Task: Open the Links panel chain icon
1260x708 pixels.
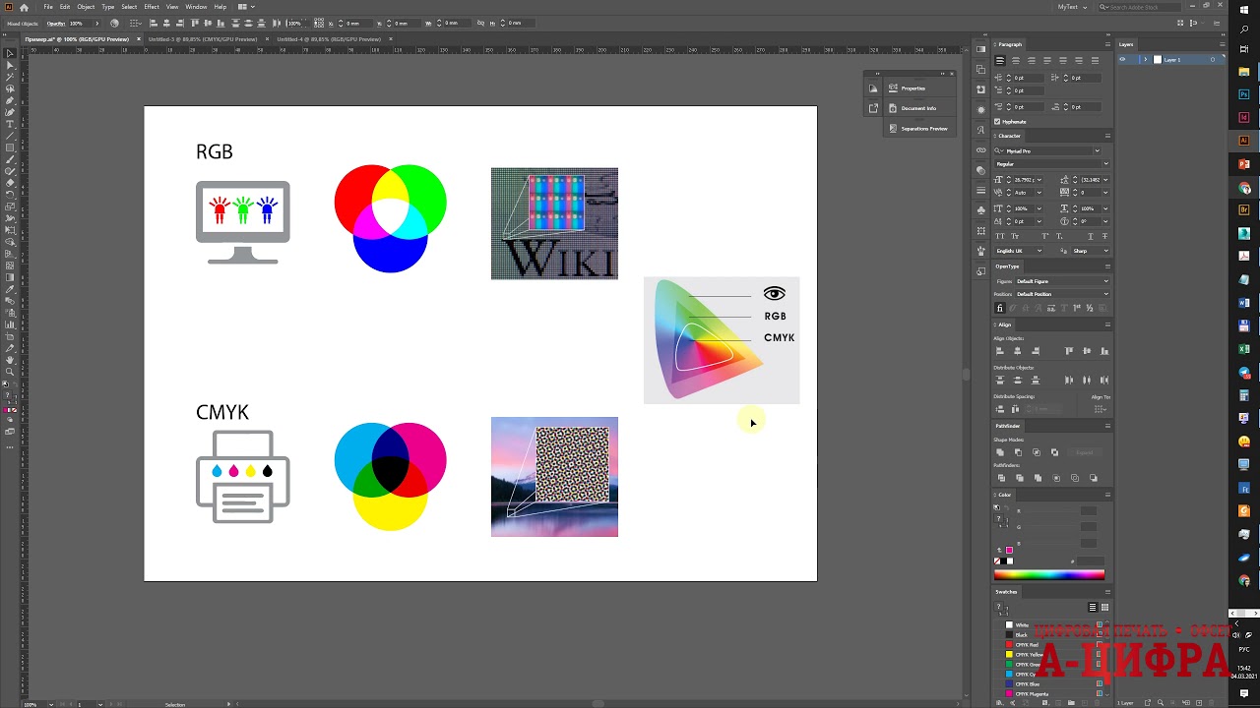Action: [x=981, y=149]
